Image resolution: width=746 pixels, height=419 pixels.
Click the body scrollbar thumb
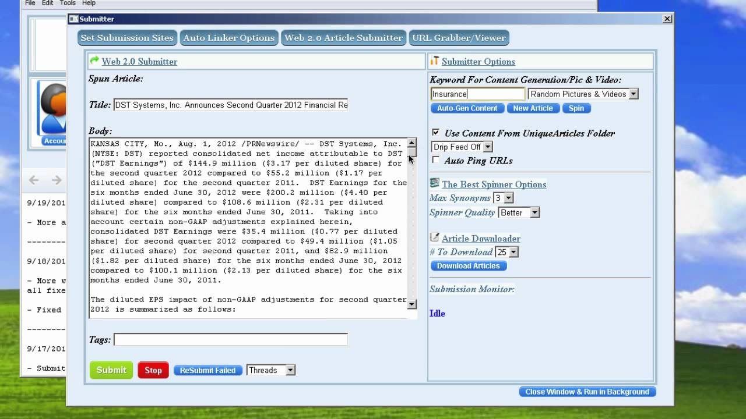(411, 152)
